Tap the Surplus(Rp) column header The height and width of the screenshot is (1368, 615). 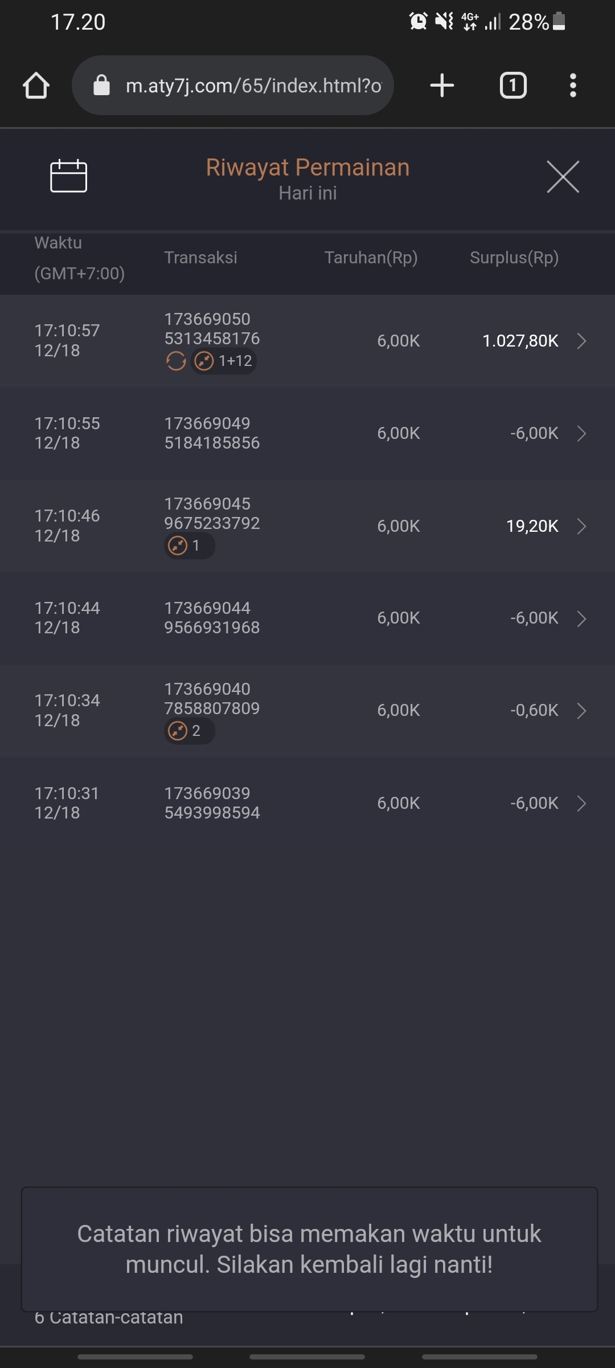514,258
